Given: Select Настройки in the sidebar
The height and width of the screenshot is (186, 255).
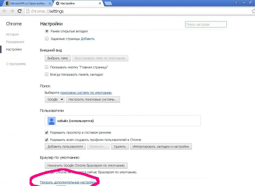Looking at the screenshot, I should point(14,49).
